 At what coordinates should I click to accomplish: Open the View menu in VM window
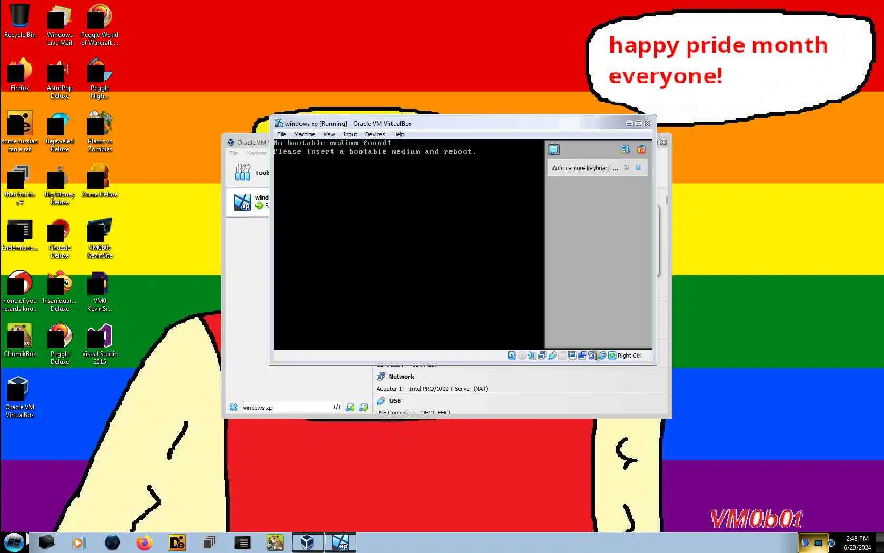pos(329,134)
